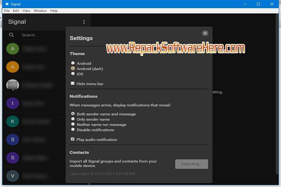
Task: Click the search magnifier icon
Action: point(11,35)
